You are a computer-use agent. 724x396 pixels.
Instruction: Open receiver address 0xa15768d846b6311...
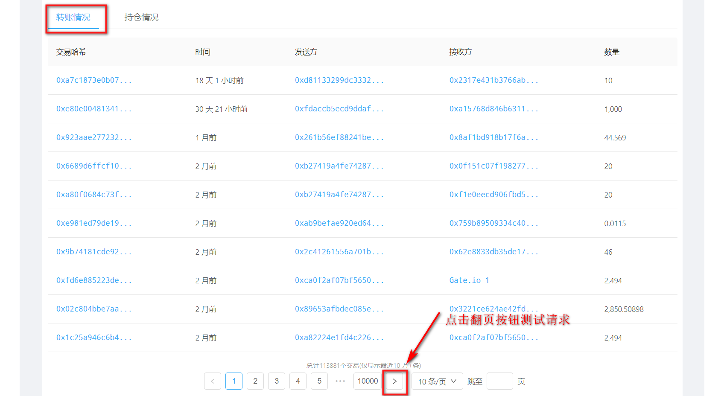click(x=494, y=109)
